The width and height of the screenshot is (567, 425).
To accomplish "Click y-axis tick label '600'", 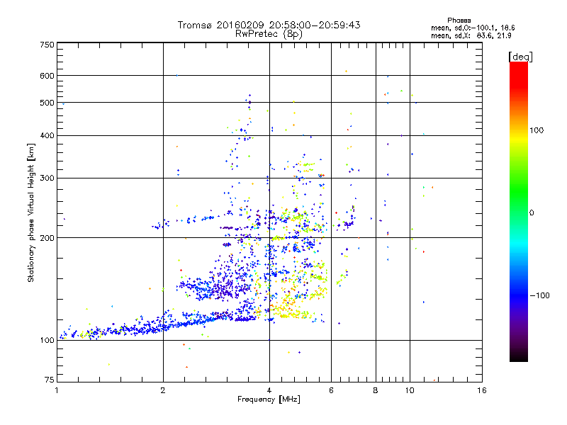I will click(x=47, y=76).
